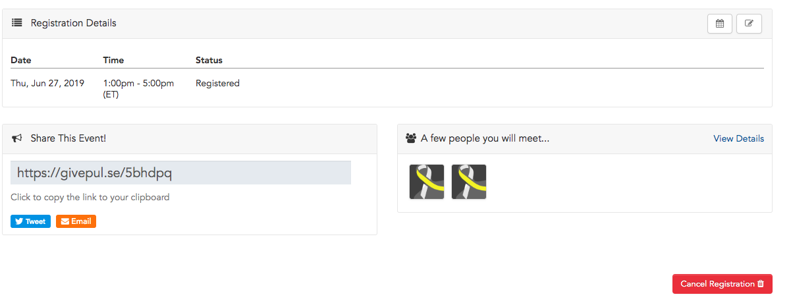Click the Time column header
The image size is (791, 305).
click(113, 60)
